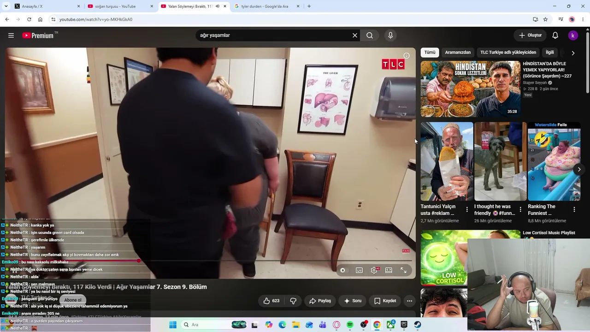Dislike this video
The height and width of the screenshot is (332, 590).
pos(293,301)
